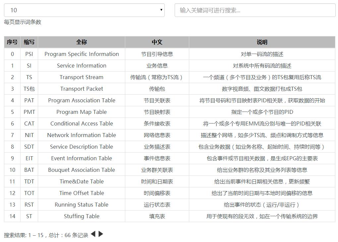Select the EIT abbreviation cell

(29, 158)
